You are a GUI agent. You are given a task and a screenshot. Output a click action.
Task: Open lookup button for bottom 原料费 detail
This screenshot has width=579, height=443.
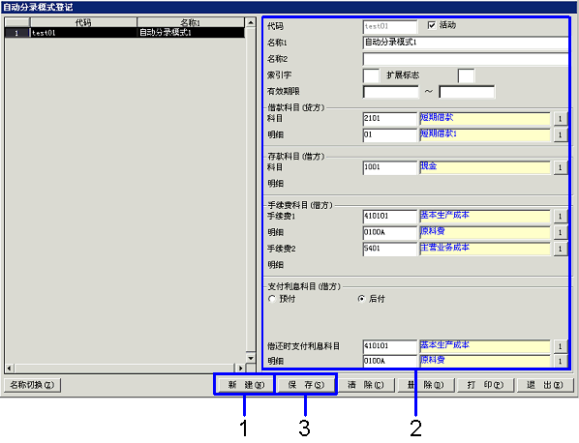(561, 361)
